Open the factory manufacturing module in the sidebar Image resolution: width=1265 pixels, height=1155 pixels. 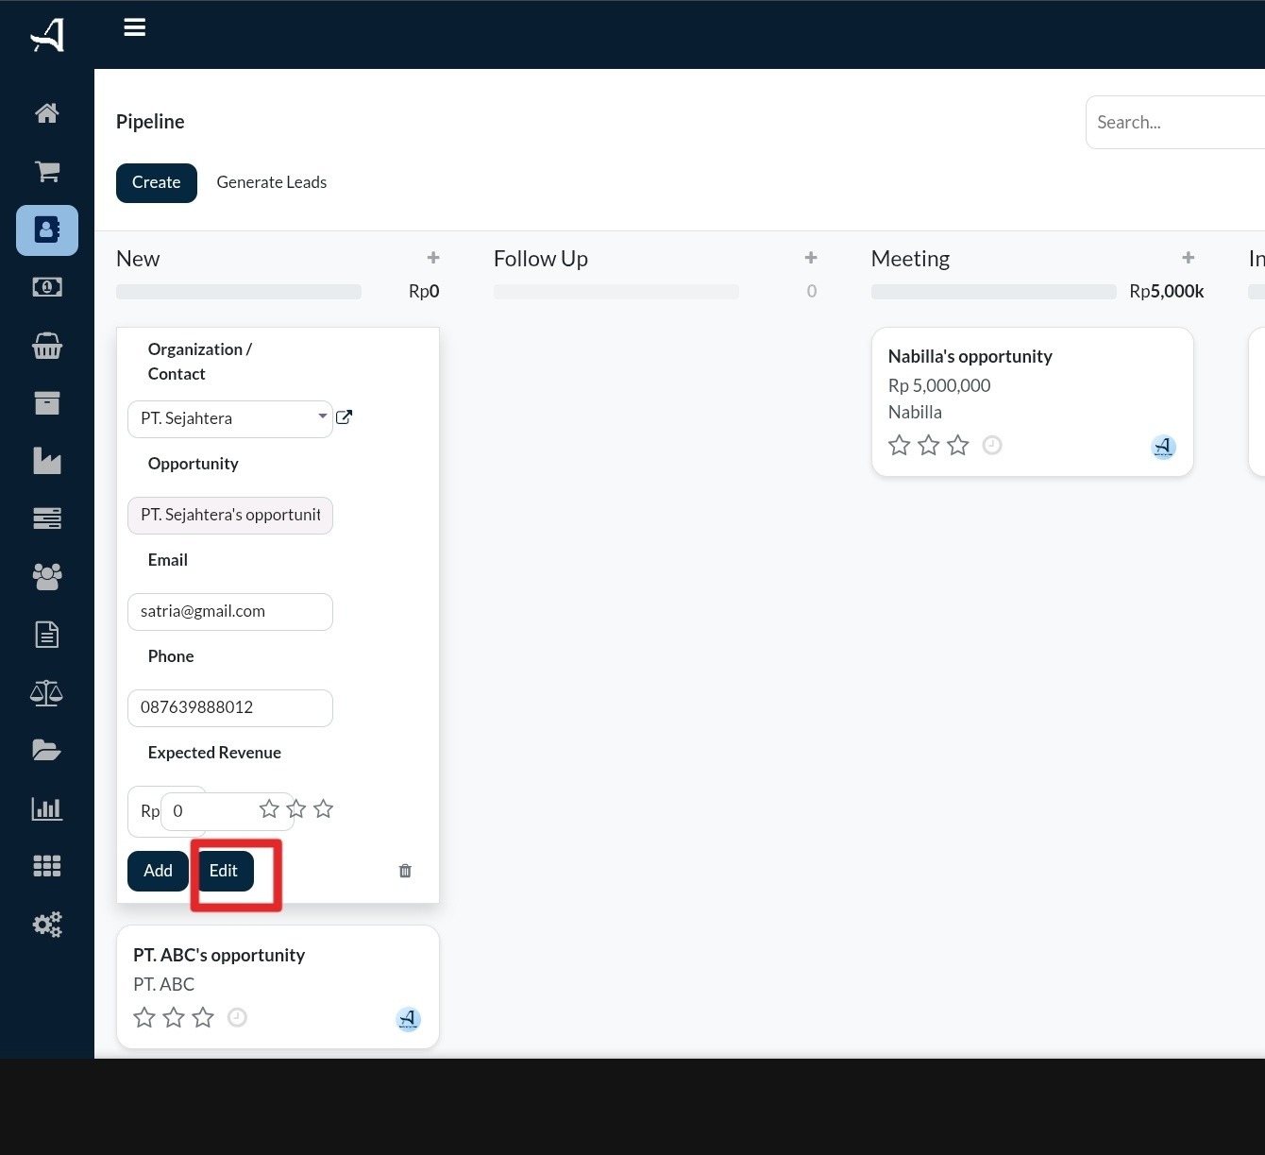point(47,461)
